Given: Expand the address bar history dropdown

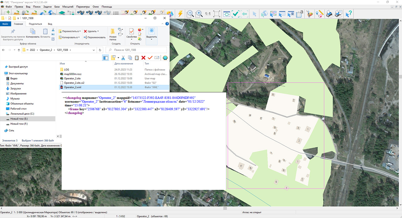Looking at the screenshot, I should click(94, 50).
